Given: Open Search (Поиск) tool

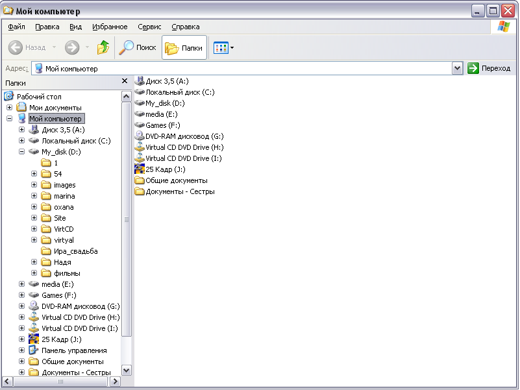Looking at the screenshot, I should click(137, 47).
